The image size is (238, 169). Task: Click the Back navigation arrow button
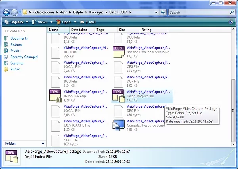(6, 12)
